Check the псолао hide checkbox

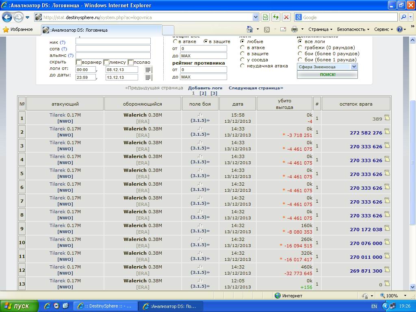point(130,62)
